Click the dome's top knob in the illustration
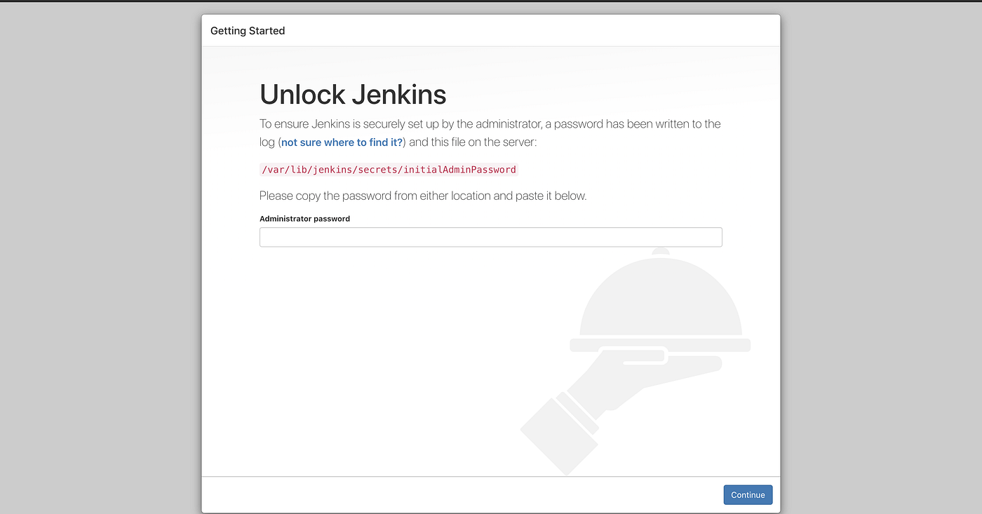The height and width of the screenshot is (514, 982). pyautogui.click(x=659, y=252)
